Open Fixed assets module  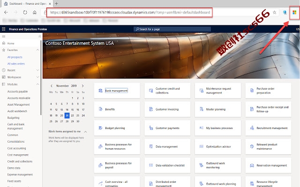coord(14,181)
